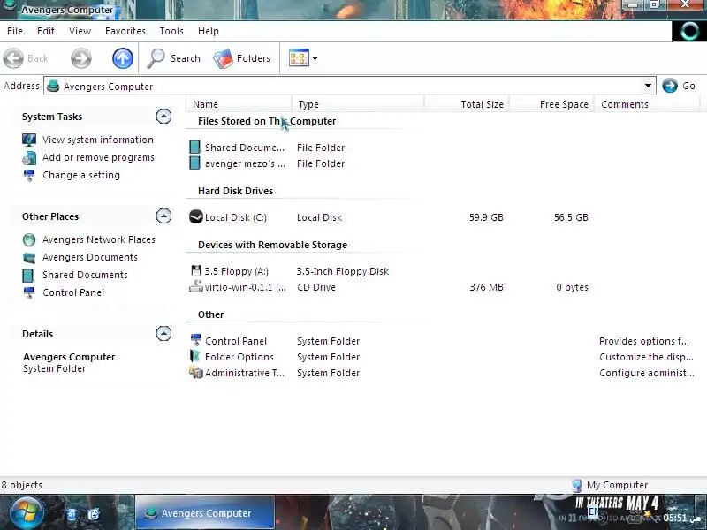Image resolution: width=707 pixels, height=530 pixels.
Task: Open Shared Documents in Other Places
Action: tap(85, 275)
